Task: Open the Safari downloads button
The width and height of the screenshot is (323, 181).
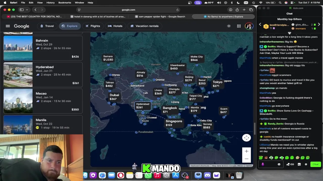Action: click(230, 10)
